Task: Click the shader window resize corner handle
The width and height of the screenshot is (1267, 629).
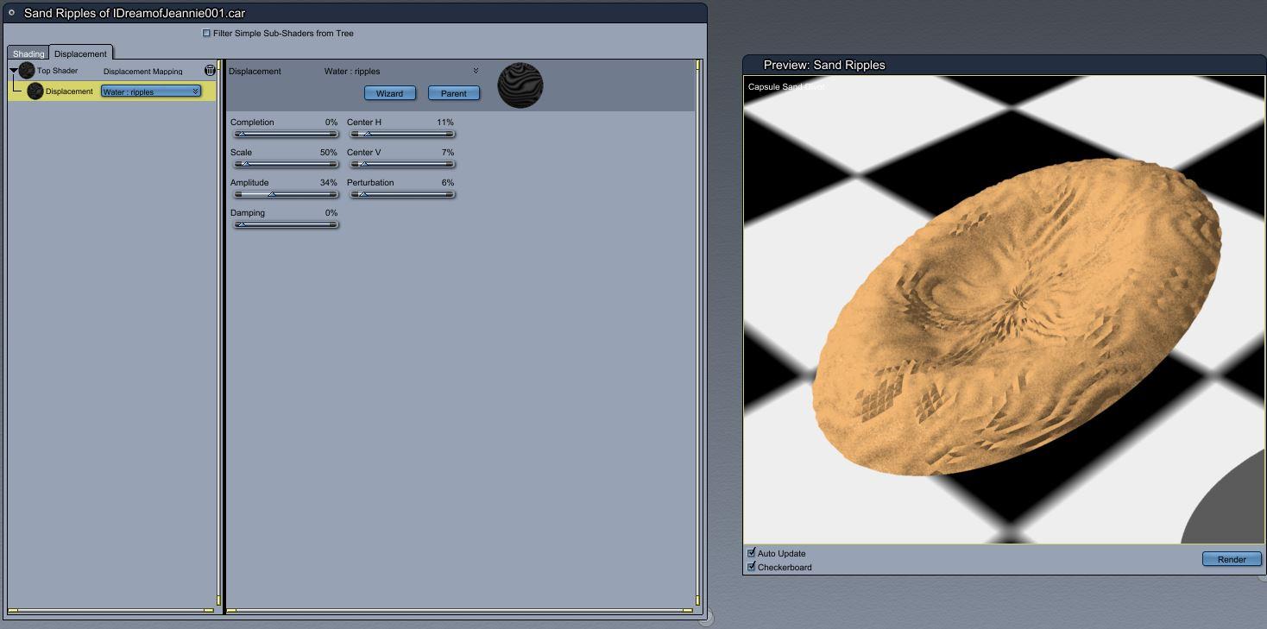Action: coord(705,617)
